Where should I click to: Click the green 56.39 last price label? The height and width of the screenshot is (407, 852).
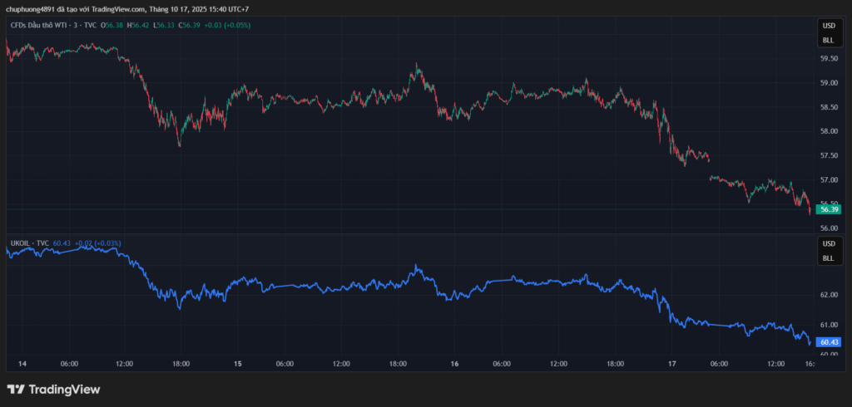829,209
